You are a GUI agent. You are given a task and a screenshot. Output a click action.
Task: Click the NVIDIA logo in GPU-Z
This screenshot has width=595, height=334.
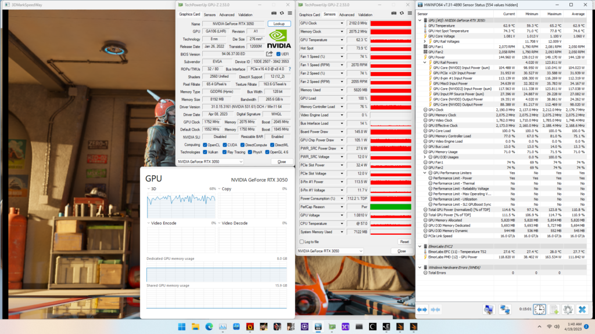[x=279, y=39]
